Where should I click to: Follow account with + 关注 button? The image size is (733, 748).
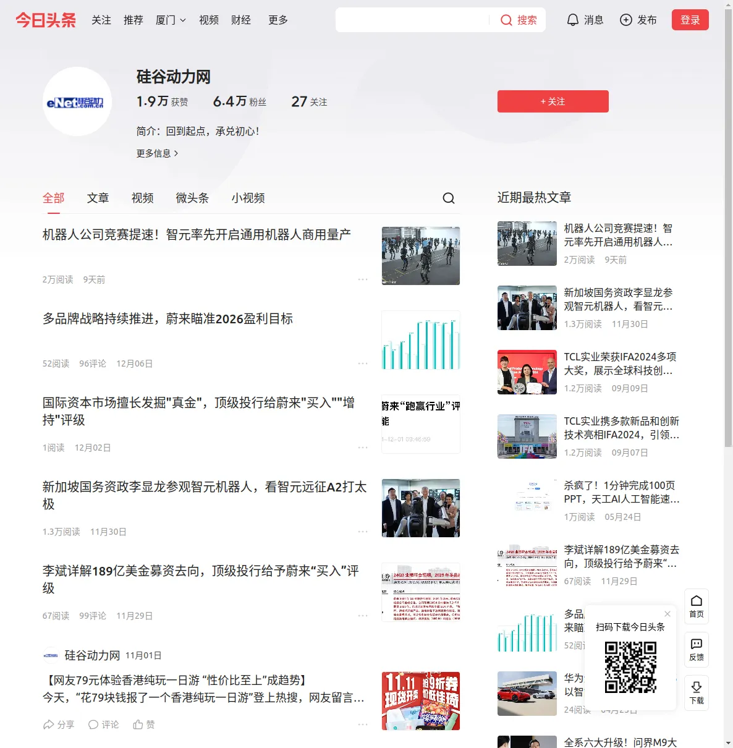[x=553, y=101]
